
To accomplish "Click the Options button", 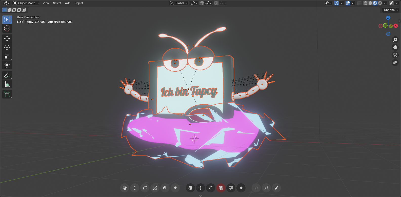I will [391, 10].
